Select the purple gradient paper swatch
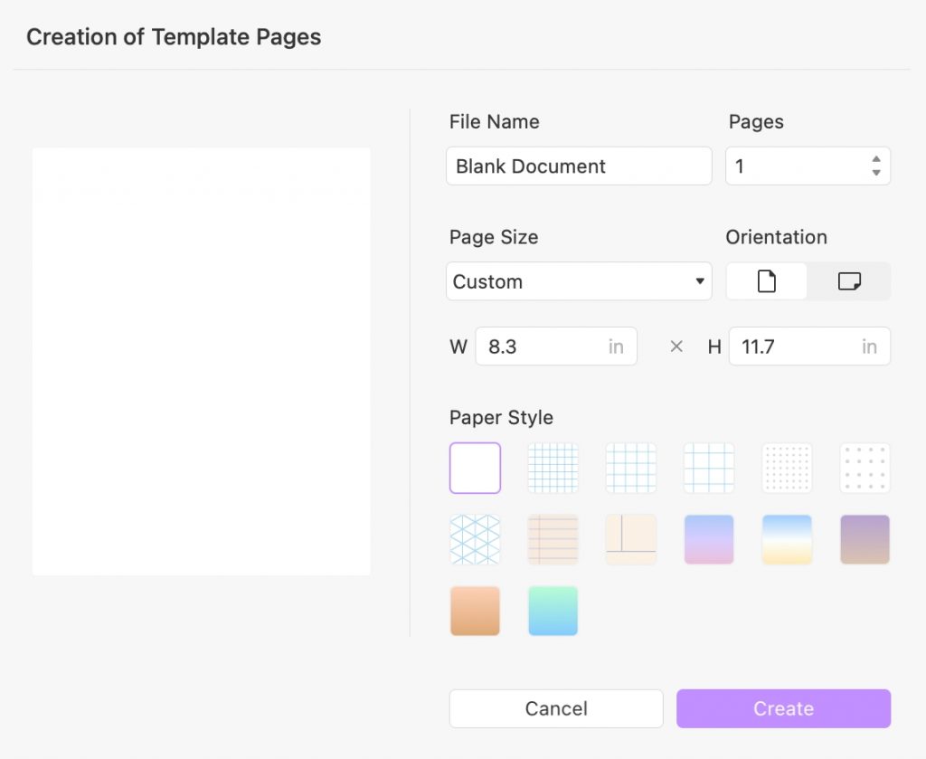 708,539
